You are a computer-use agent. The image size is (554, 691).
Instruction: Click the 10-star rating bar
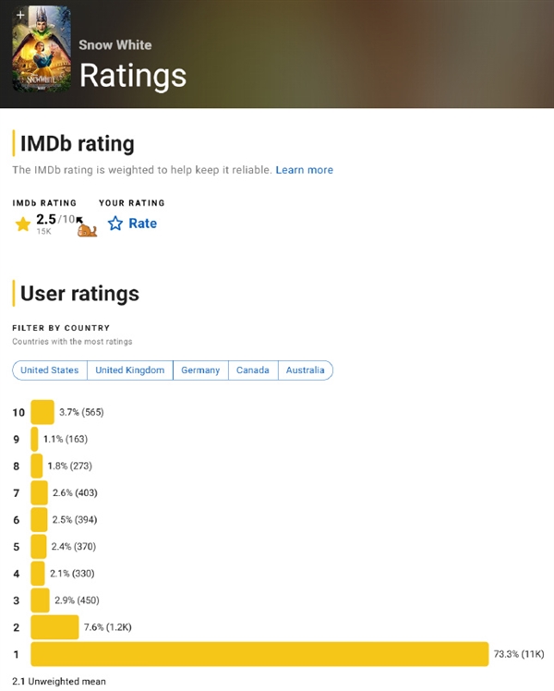point(42,412)
